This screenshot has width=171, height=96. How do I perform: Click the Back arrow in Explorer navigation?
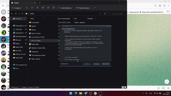click(12, 14)
